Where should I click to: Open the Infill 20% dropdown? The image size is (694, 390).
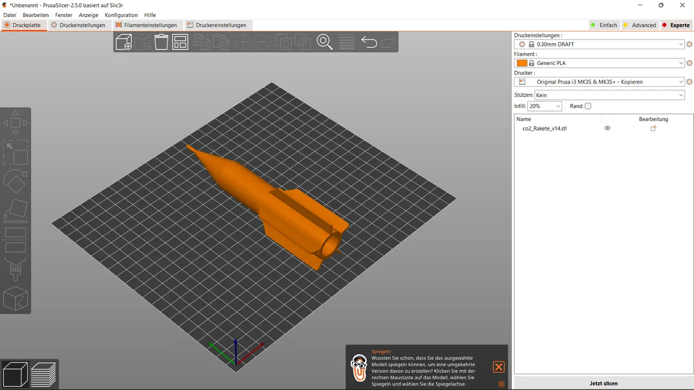click(x=545, y=106)
